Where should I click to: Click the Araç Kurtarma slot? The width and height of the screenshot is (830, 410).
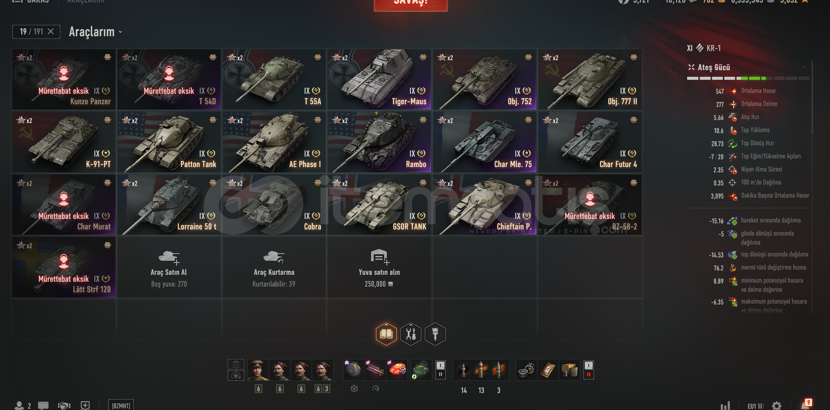tap(274, 267)
